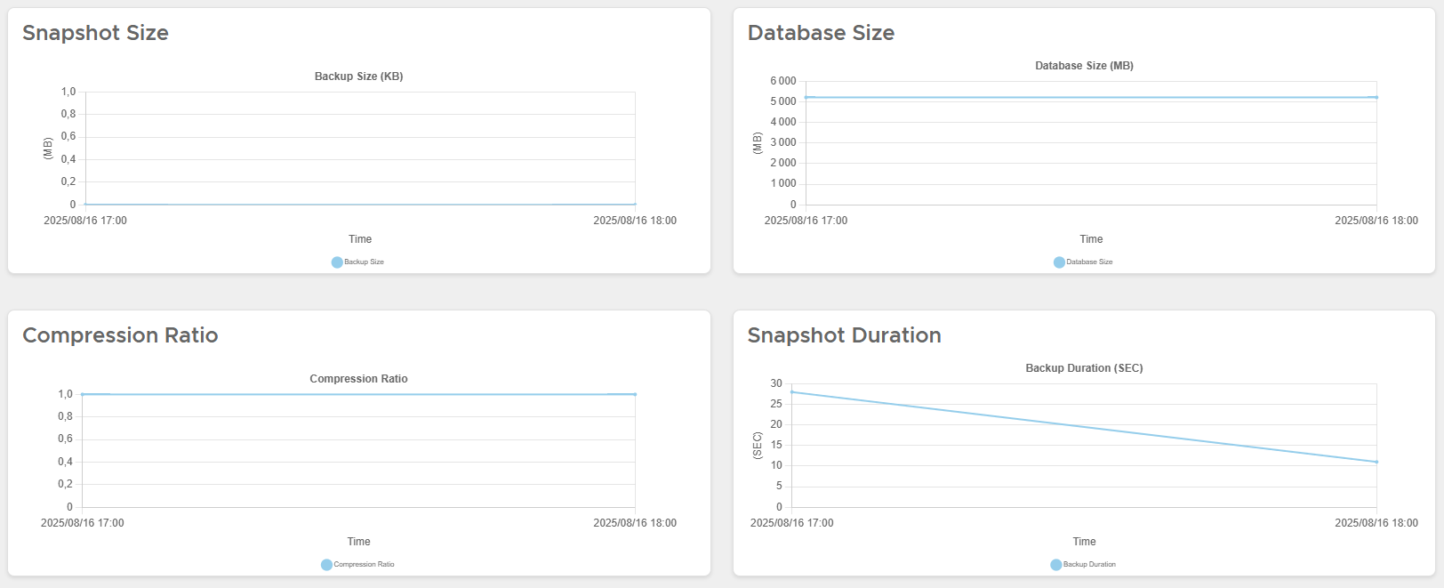Screen dimensions: 1444x588
Task: Toggle the Backup Size legend text label
Action: [x=365, y=262]
